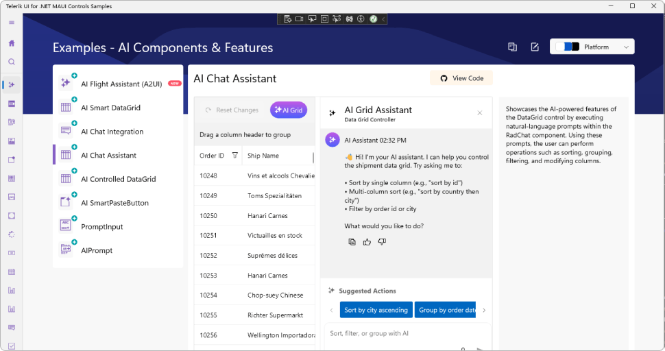Open AIPrompt example
Image resolution: width=665 pixels, height=351 pixels.
(x=119, y=250)
